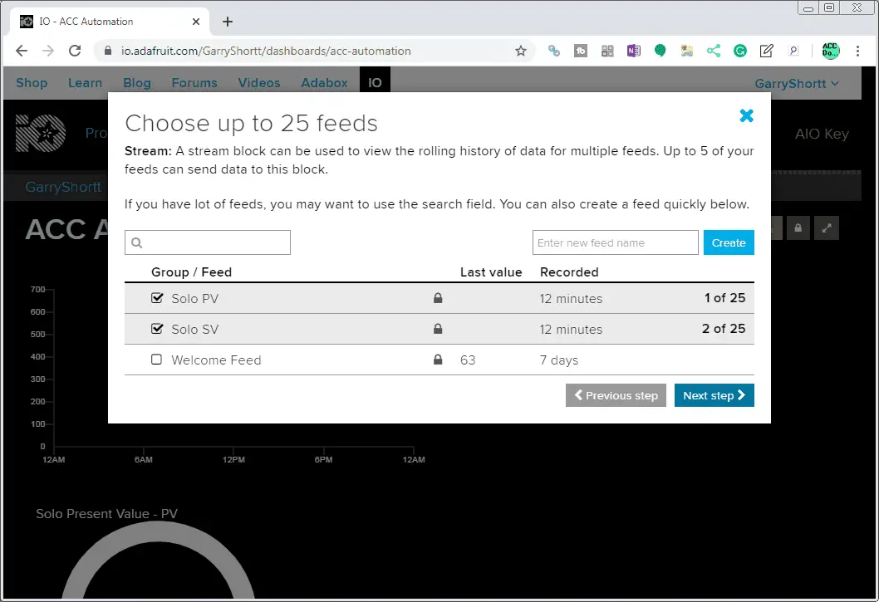
Task: Click the address bar URL
Action: point(266,51)
